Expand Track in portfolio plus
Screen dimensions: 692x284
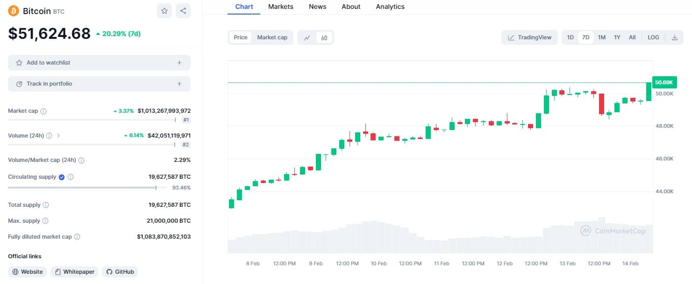point(179,84)
